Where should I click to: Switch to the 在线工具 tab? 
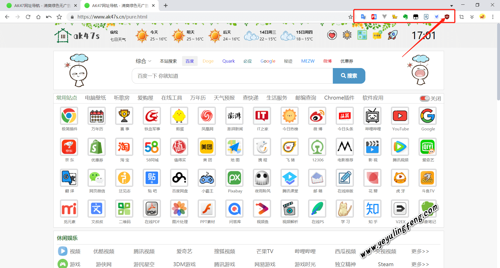[x=172, y=98]
